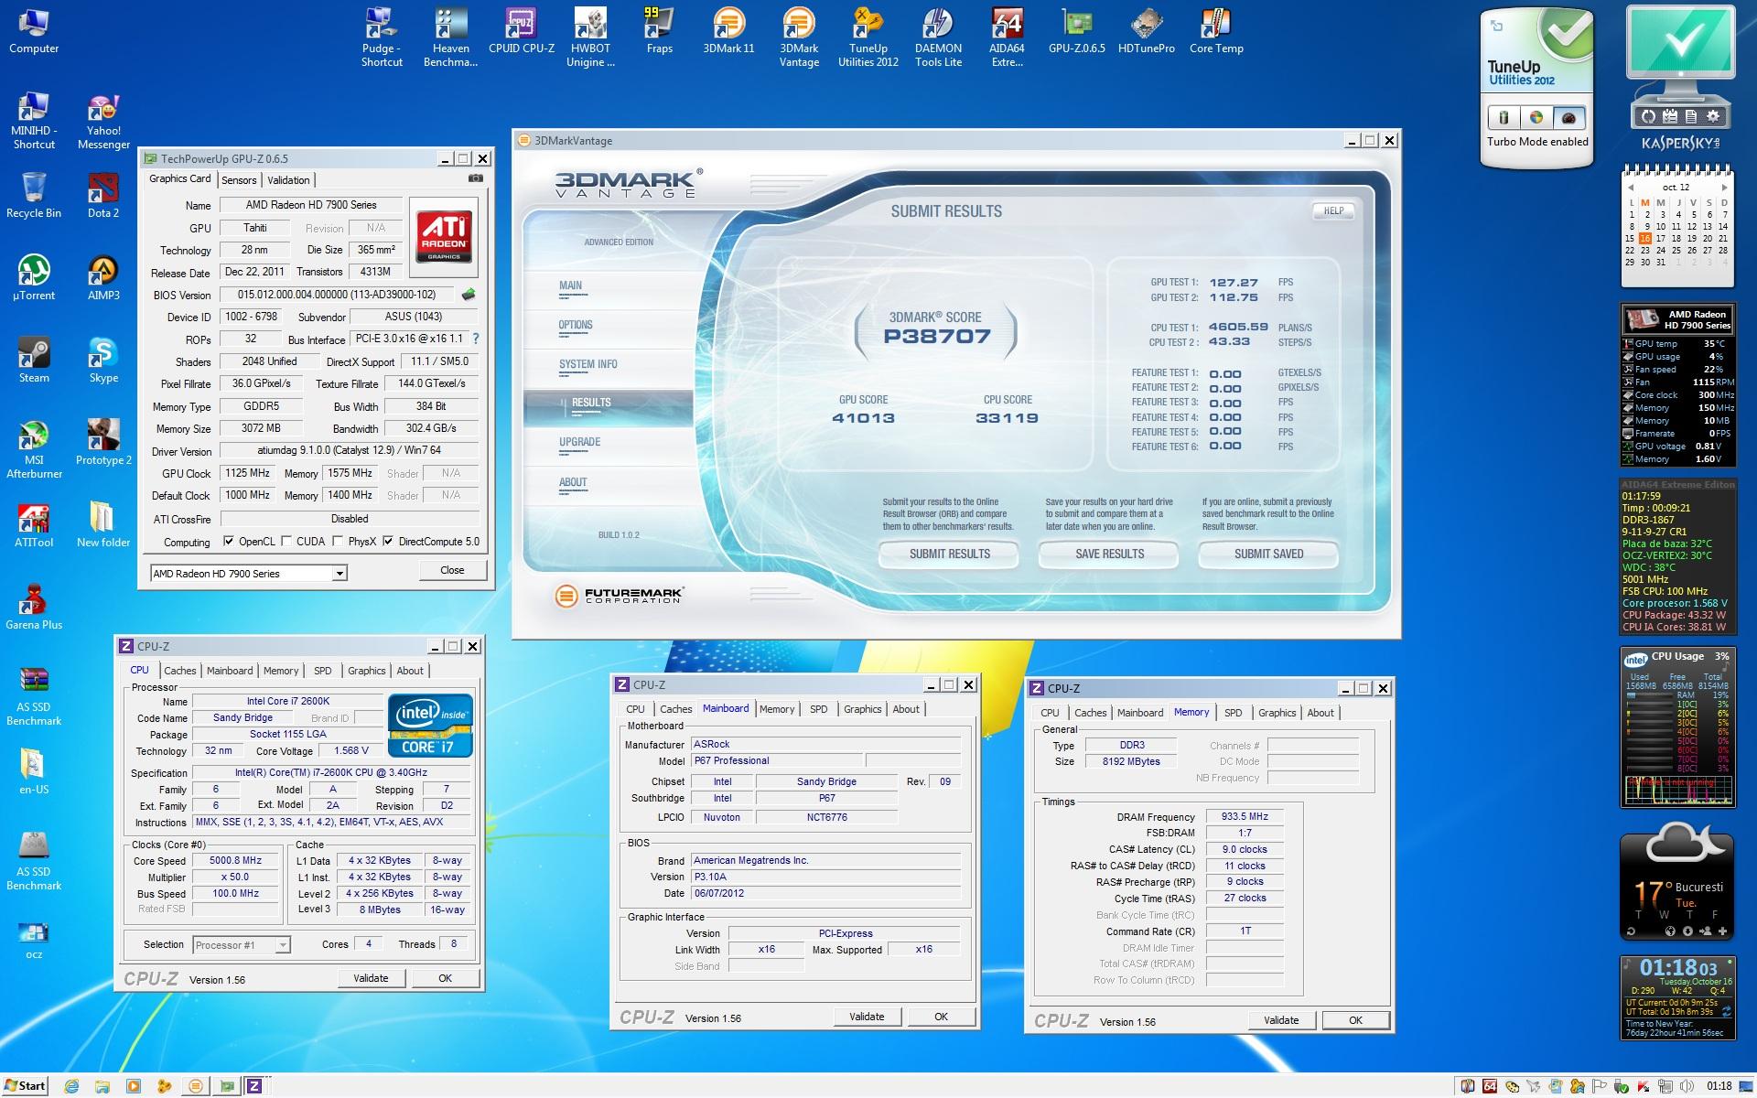Open the HDTunePro desktop icon

pyautogui.click(x=1146, y=30)
